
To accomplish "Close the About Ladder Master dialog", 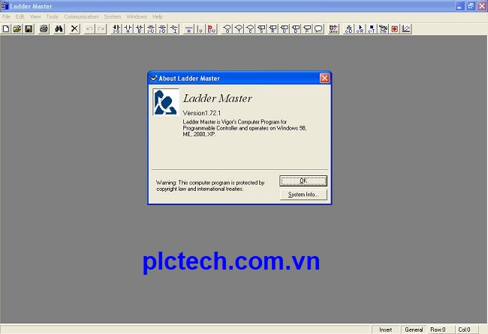I will (324, 78).
